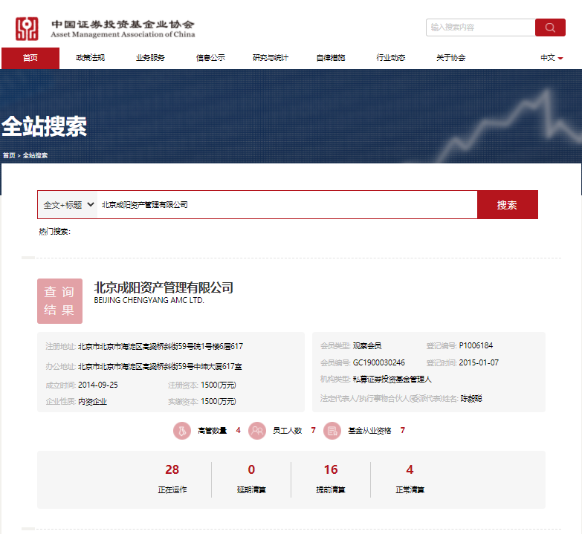This screenshot has height=534, width=582.
Task: Click the 内资企业 enterprise nature value
Action: (92, 401)
